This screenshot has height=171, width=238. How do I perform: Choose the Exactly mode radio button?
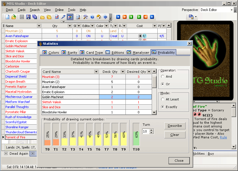tap(162, 107)
